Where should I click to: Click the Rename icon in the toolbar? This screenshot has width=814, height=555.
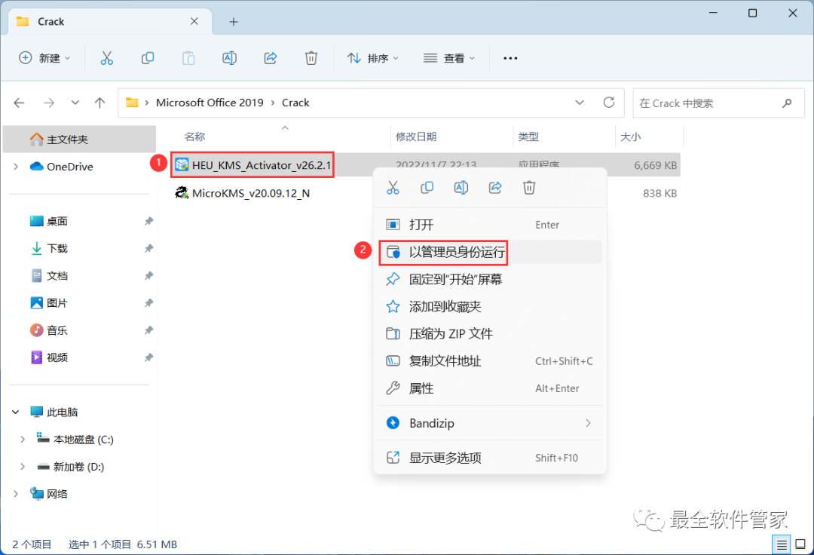pyautogui.click(x=229, y=58)
